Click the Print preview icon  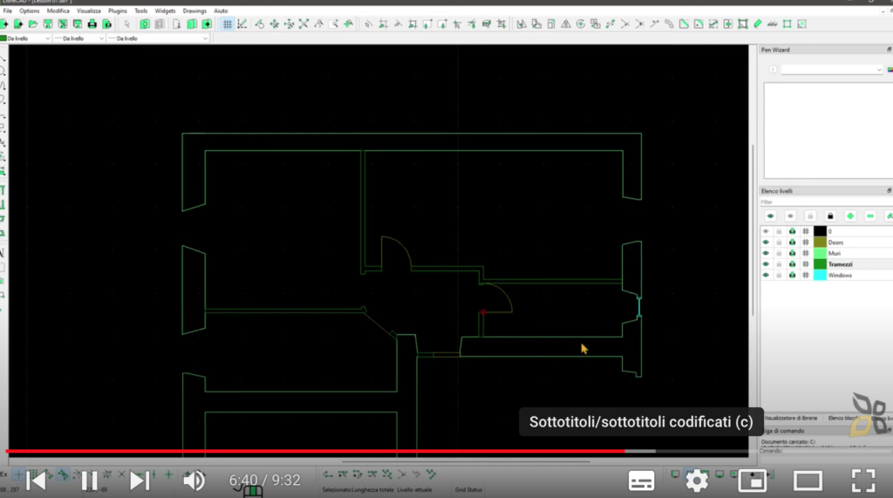107,24
